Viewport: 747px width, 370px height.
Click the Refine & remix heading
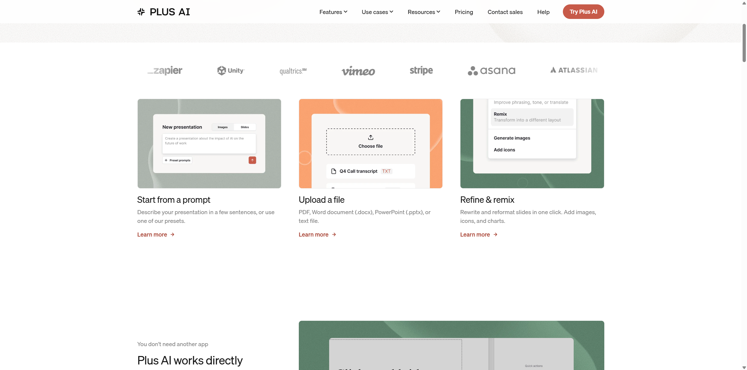point(487,200)
